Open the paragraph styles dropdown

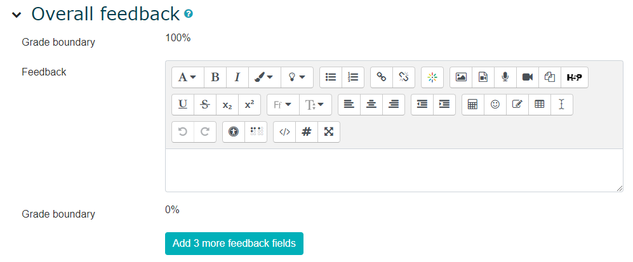point(187,77)
